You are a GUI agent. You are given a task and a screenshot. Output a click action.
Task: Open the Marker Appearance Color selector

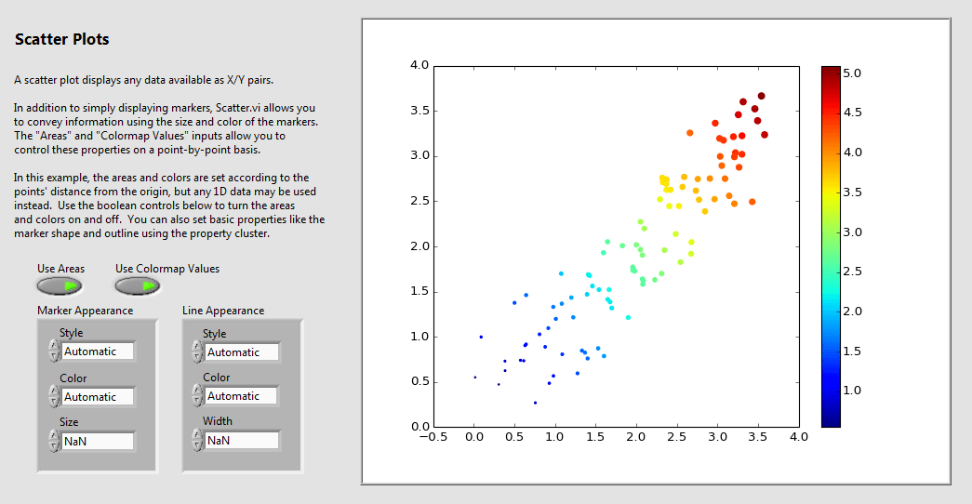[98, 397]
